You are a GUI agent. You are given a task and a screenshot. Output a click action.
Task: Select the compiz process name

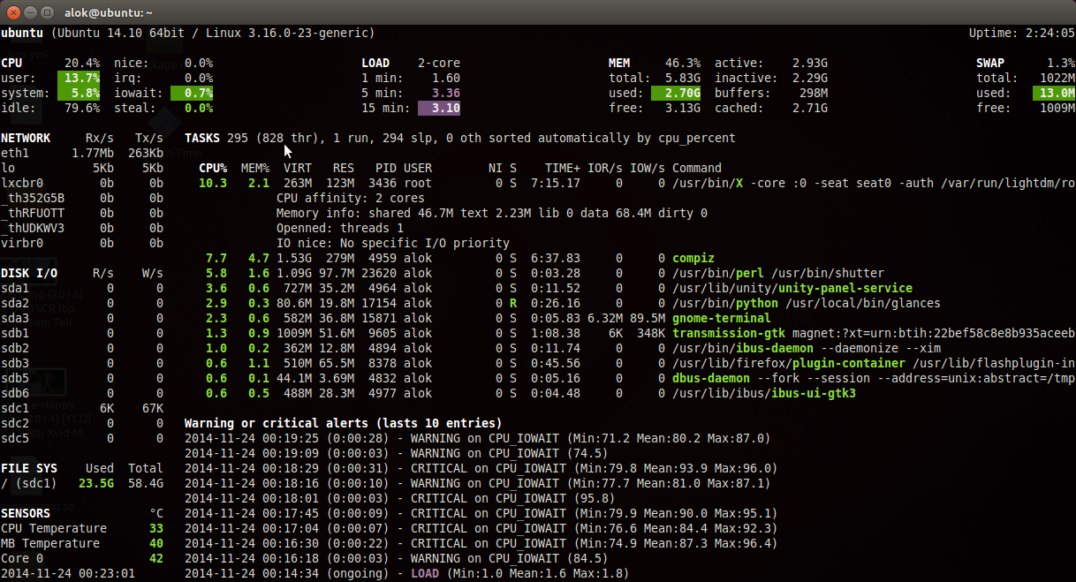[693, 258]
